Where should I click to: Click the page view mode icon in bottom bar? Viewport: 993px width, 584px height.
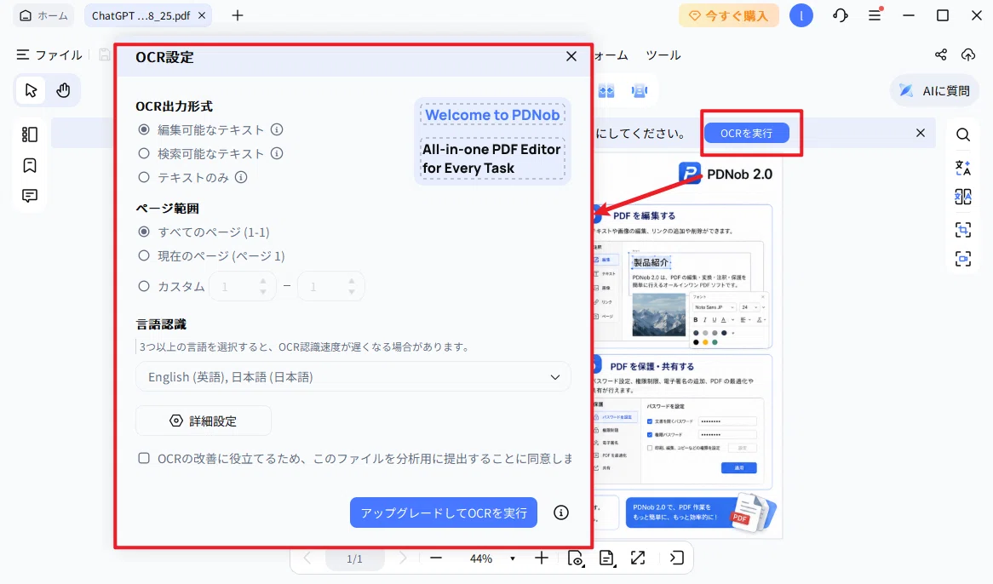click(576, 558)
